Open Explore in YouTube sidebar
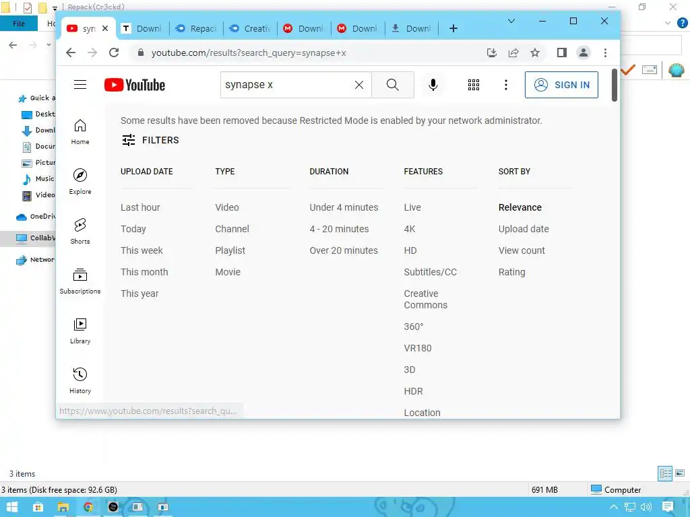This screenshot has width=690, height=517. 80,182
